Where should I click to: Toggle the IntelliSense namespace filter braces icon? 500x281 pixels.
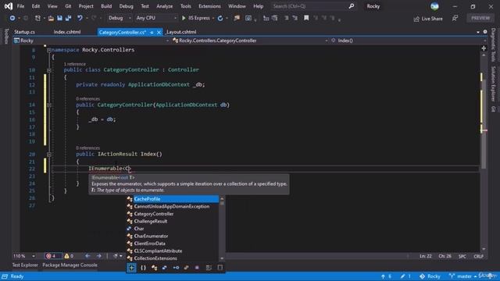[x=143, y=268]
